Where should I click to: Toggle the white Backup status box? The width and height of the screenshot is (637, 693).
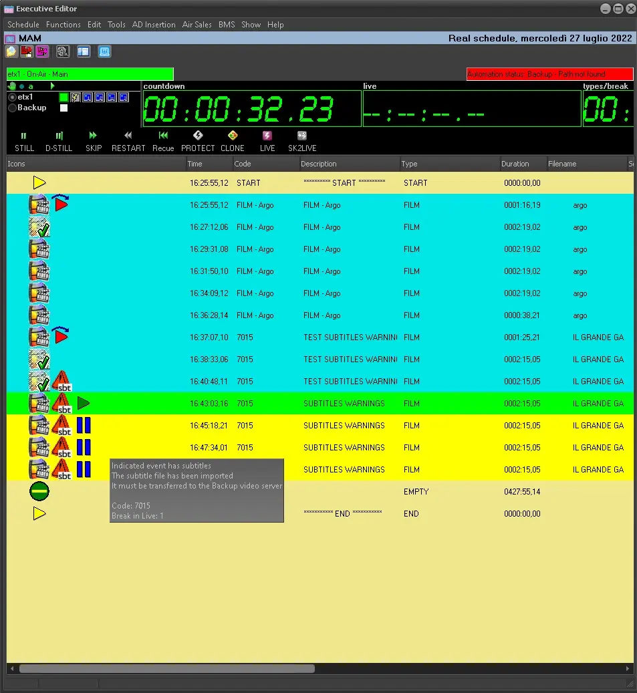(x=64, y=108)
